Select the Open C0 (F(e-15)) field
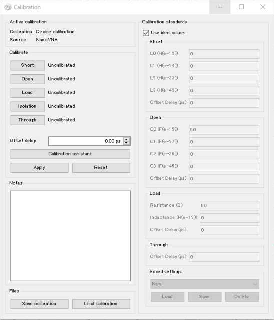 pyautogui.click(x=224, y=130)
